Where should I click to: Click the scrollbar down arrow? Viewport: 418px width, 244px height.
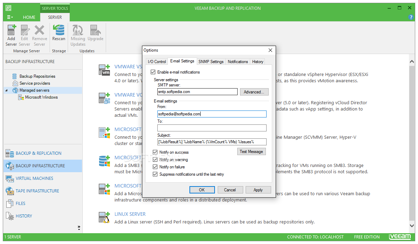pos(412,226)
